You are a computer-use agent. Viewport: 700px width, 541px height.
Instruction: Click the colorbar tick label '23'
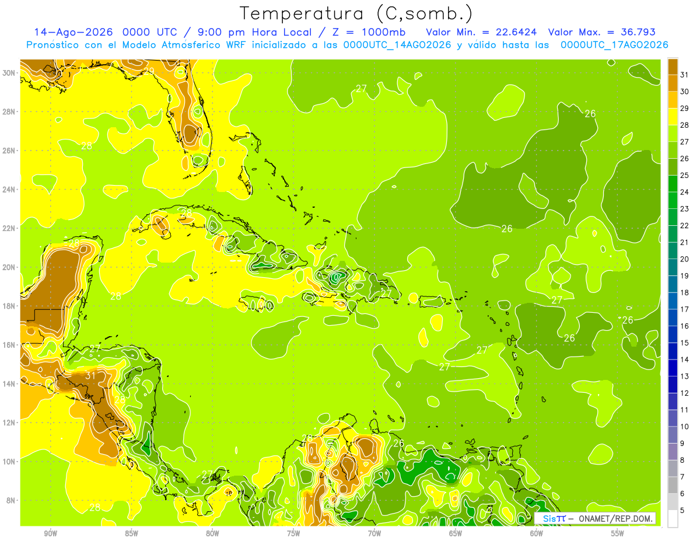(x=684, y=208)
